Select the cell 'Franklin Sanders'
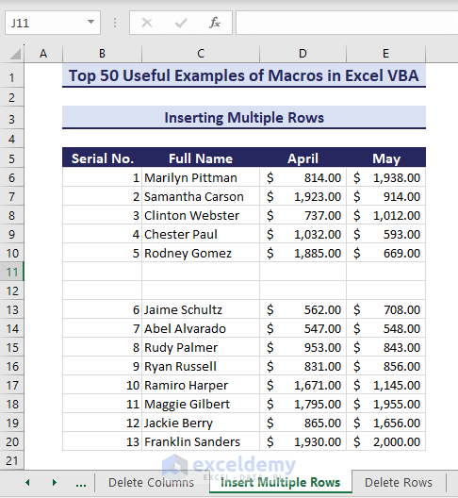The image size is (458, 498). [201, 441]
